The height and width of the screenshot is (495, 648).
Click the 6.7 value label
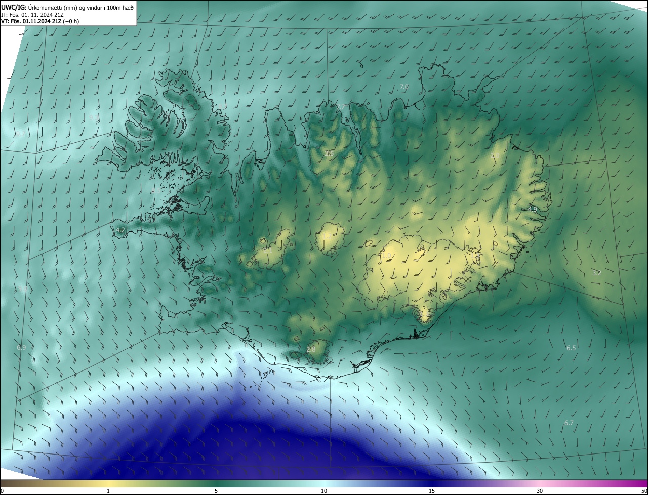pos(569,423)
